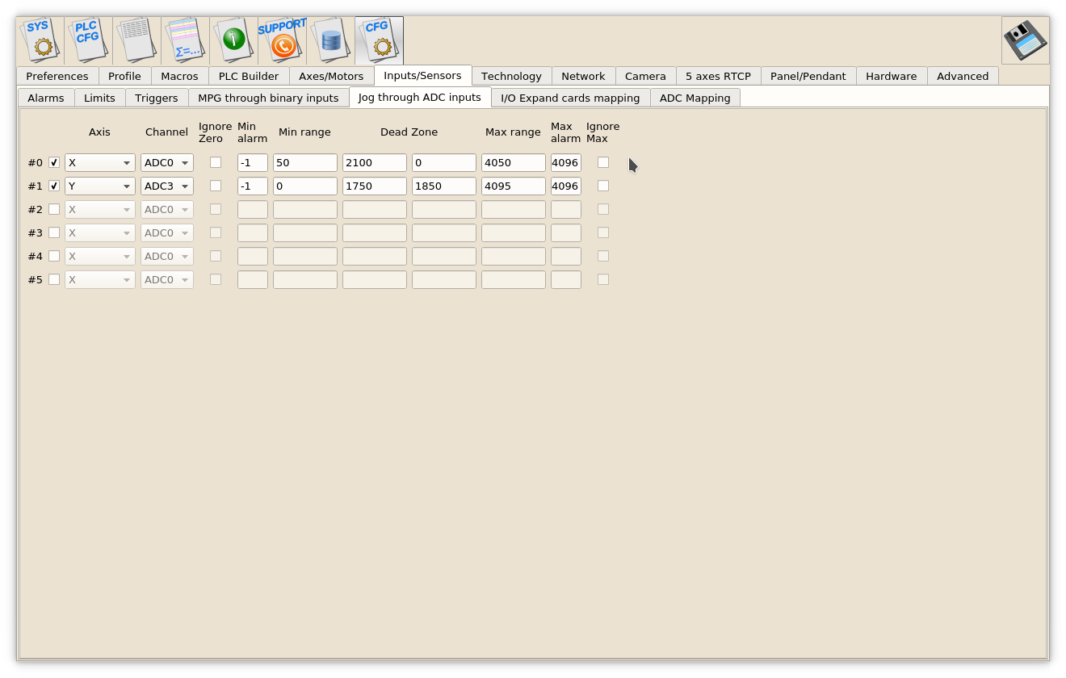Check Ignore Zero for row #1

216,186
